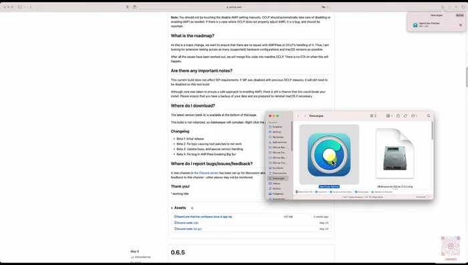Click the Safari downloads toolbar button

443,7
